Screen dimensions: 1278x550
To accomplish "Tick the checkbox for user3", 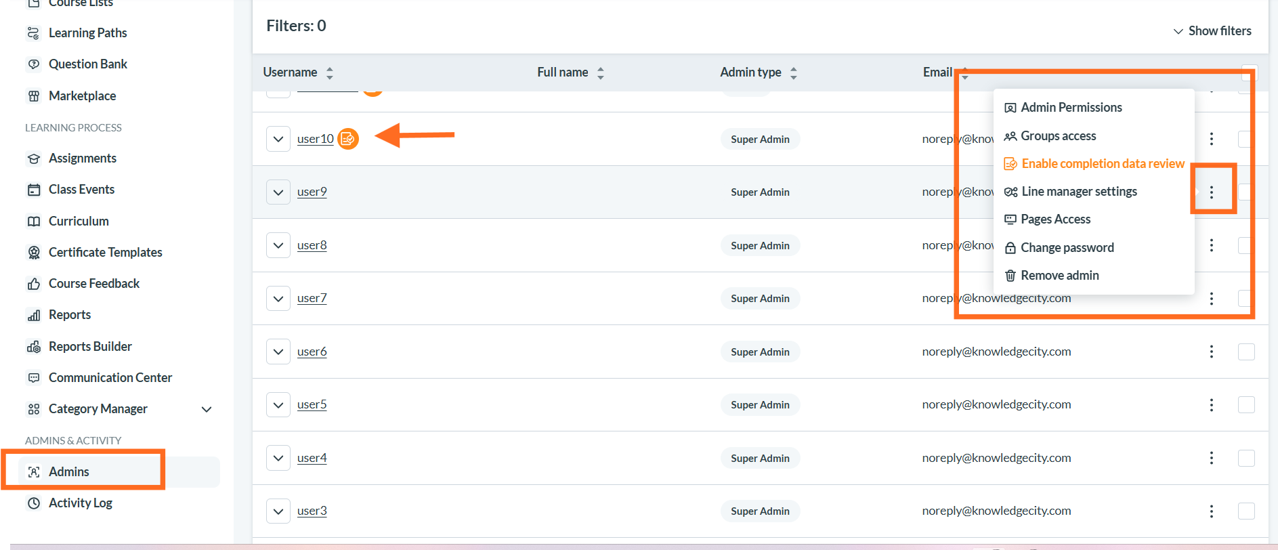I will [1246, 511].
